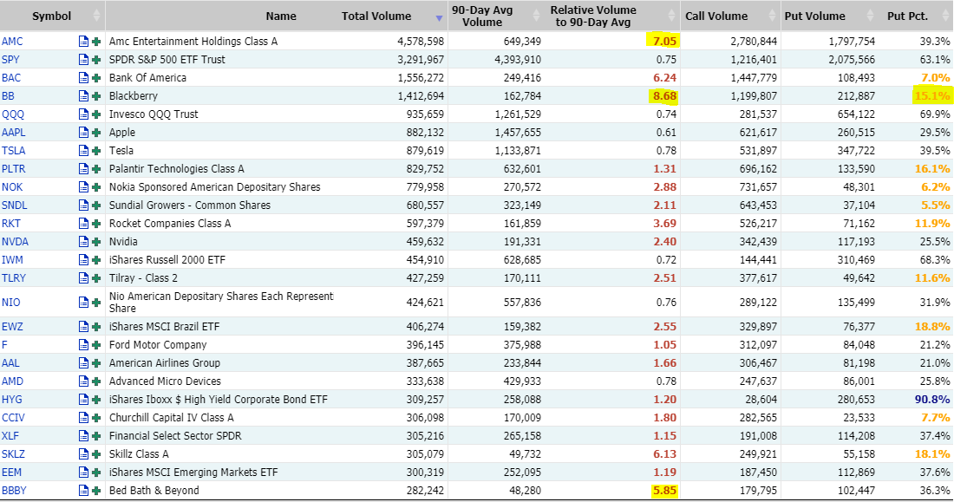Sort by 90-Day Avg Volume arrows
The image size is (954, 502).
(536, 16)
